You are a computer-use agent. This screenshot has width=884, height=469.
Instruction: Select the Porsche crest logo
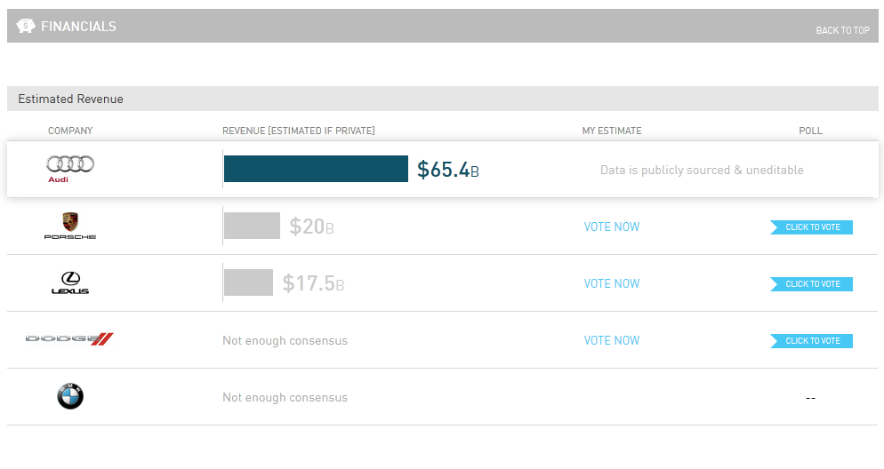click(70, 226)
